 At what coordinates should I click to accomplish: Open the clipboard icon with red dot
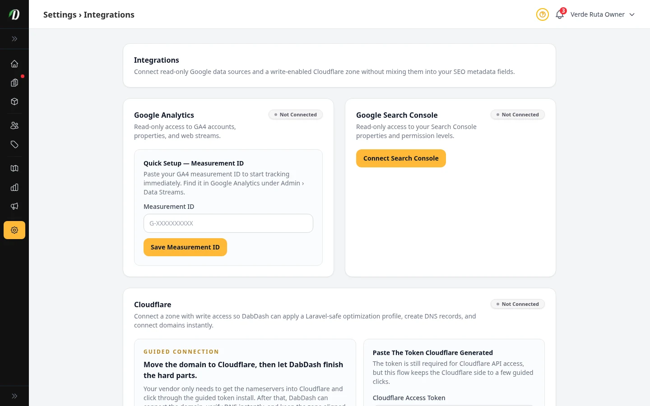click(14, 83)
